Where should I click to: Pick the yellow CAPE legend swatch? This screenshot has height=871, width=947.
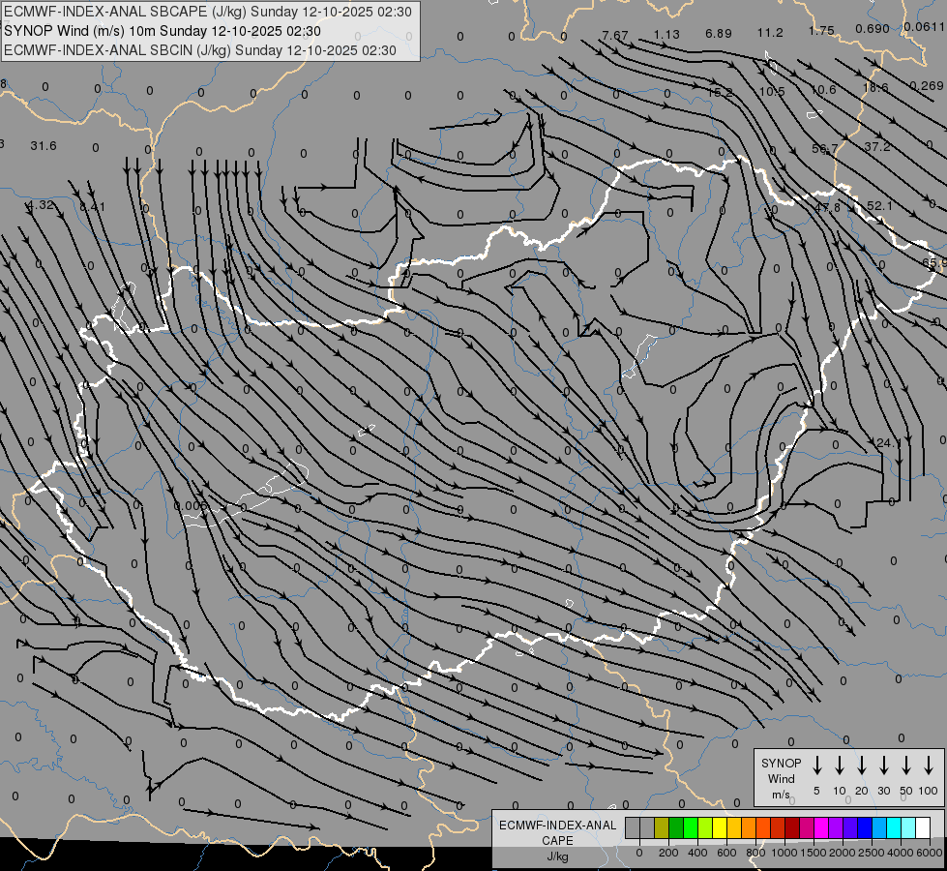(720, 827)
